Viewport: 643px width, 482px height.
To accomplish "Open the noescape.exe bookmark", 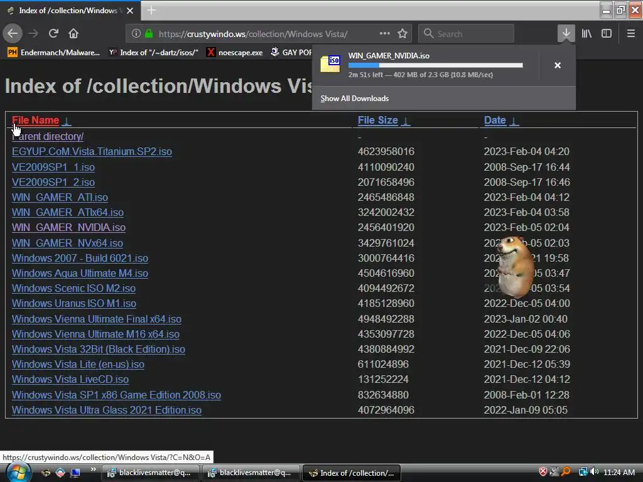I will 235,53.
